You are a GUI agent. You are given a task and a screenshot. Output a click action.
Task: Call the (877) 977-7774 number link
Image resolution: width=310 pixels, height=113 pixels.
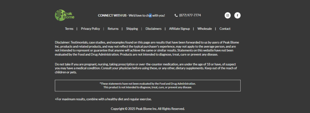(190, 15)
